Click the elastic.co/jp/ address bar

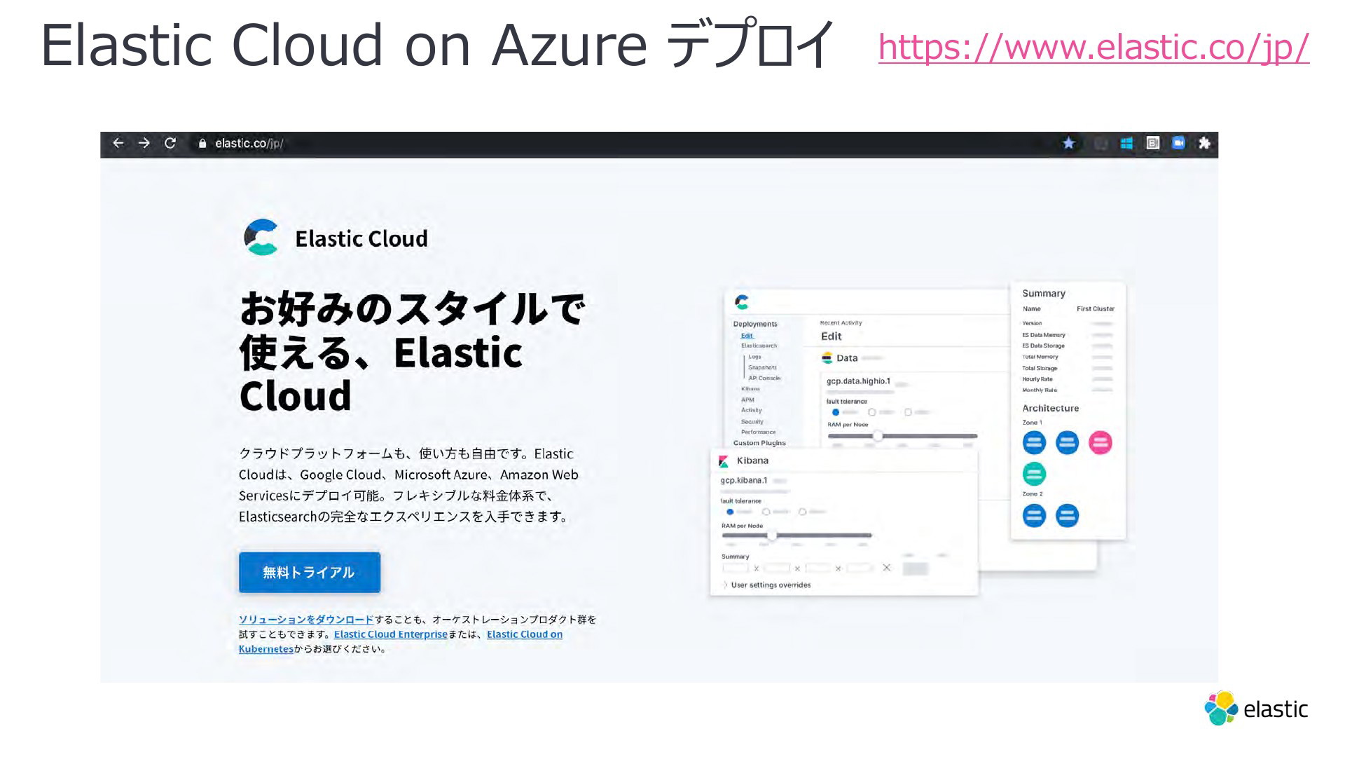click(x=249, y=143)
